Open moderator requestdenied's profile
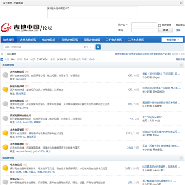This screenshot has width=185, height=185. tap(24, 151)
